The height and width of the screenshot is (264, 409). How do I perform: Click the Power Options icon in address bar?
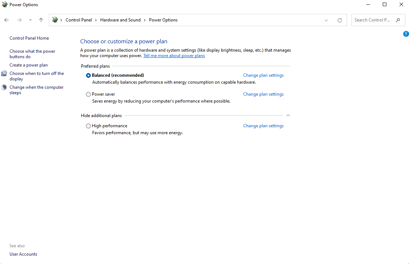click(x=55, y=20)
